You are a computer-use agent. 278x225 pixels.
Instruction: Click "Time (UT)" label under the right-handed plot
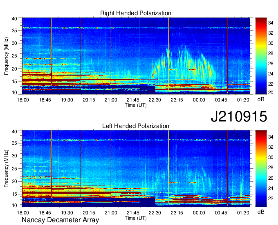pos(136,105)
